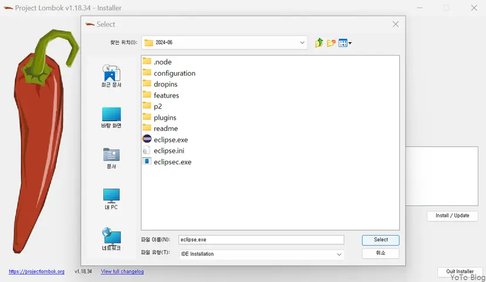This screenshot has height=282, width=486.
Task: Cancel the dialog with 취소 button
Action: click(380, 253)
